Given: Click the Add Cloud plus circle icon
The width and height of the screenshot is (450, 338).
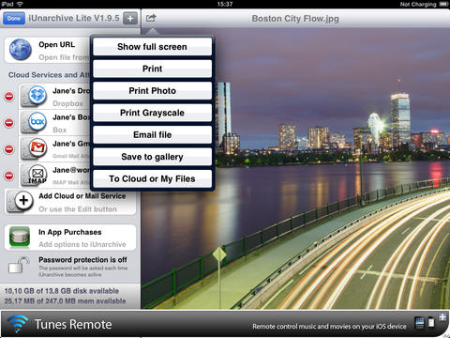Looking at the screenshot, I should pos(23,201).
